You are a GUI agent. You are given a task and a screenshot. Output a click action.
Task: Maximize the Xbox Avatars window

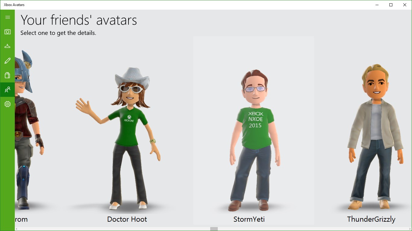click(391, 5)
